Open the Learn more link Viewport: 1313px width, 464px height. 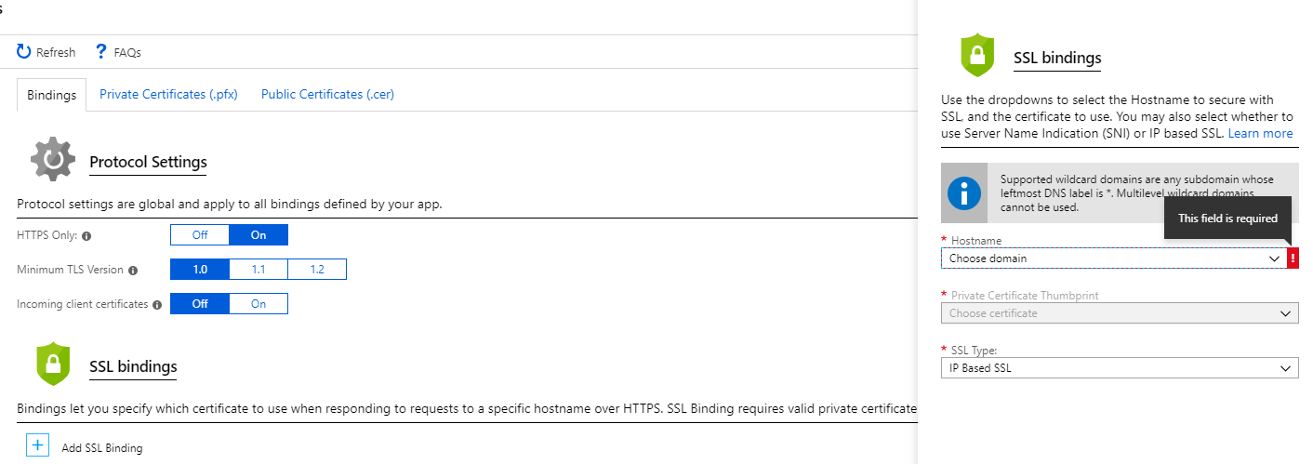coord(1260,133)
